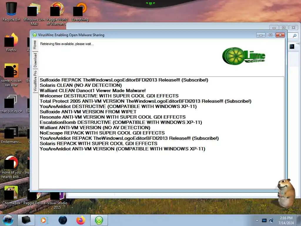Minimize the background window behind VirusWire
301x226 pixels.
pos(274,28)
